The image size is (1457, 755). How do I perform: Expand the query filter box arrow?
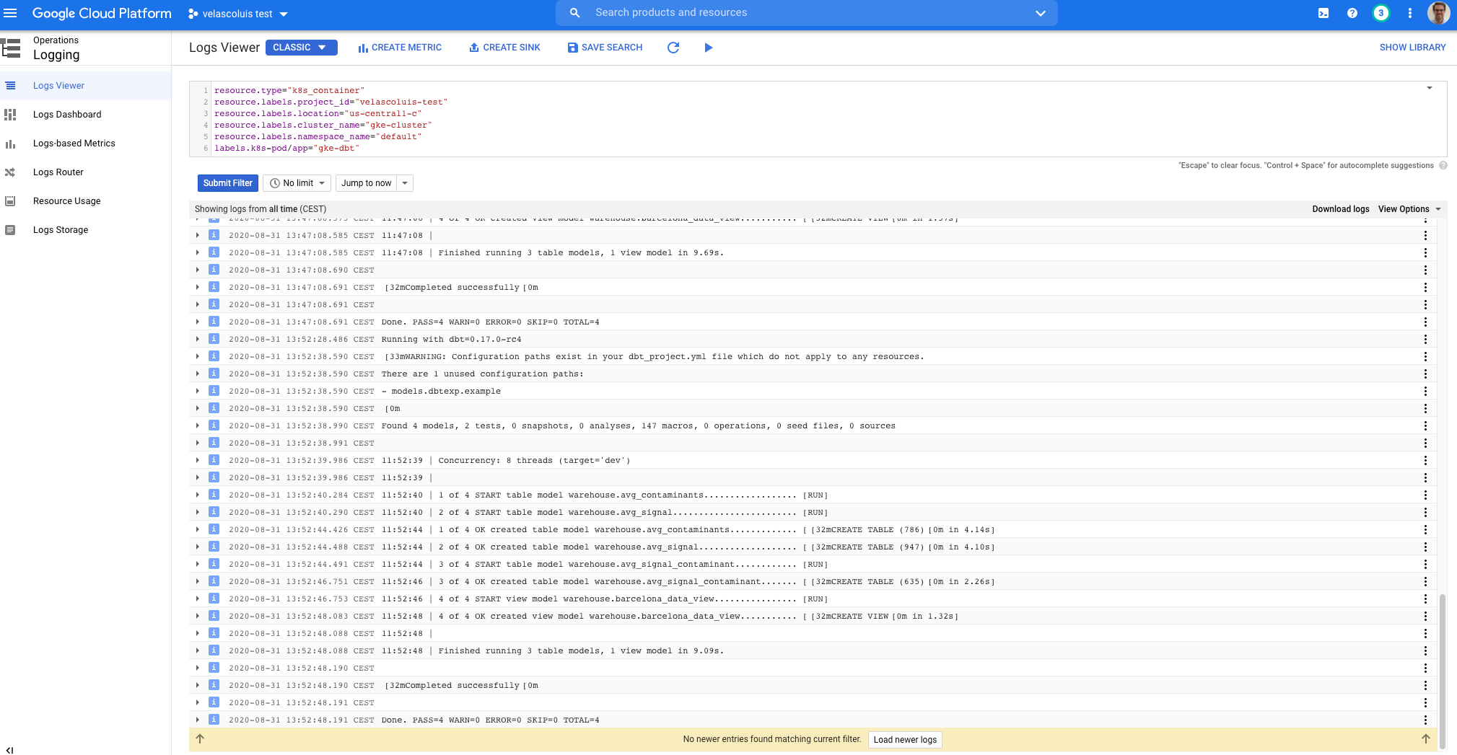pyautogui.click(x=1429, y=88)
